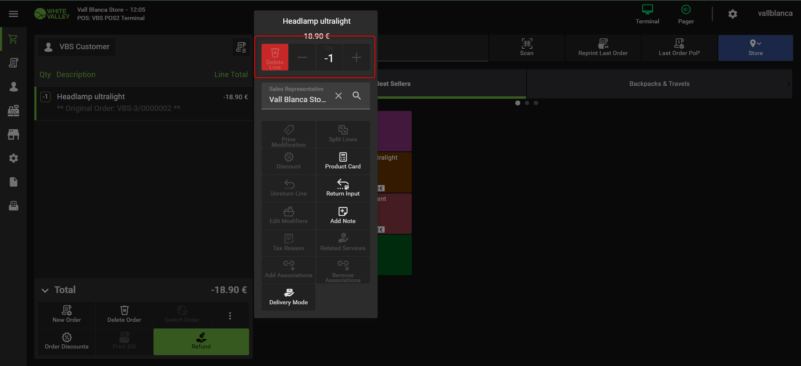Open Delivery Mode option
This screenshot has width=801, height=366.
coord(288,297)
